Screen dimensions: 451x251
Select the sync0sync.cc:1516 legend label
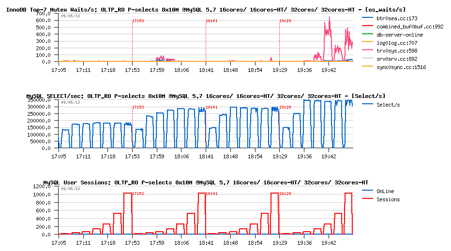pos(401,67)
